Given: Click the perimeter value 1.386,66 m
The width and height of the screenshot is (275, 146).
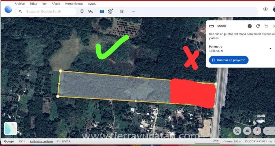Looking at the screenshot, I should pos(216,51).
